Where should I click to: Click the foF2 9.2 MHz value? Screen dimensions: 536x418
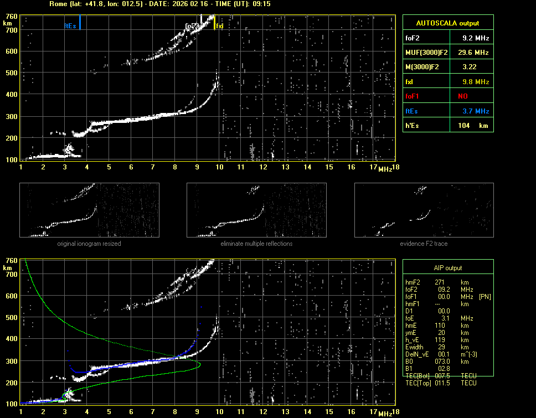tap(476, 38)
